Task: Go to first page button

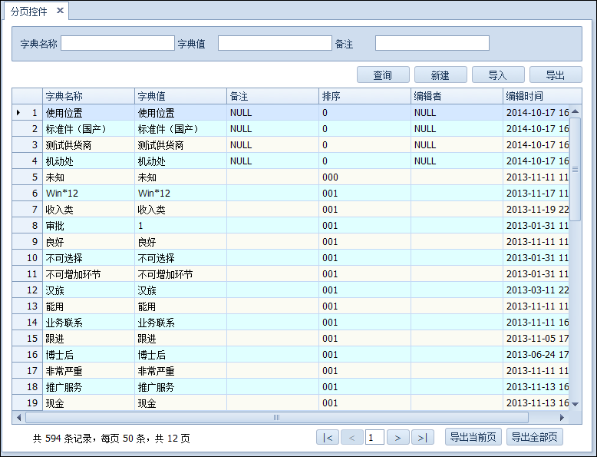Action: [x=328, y=437]
